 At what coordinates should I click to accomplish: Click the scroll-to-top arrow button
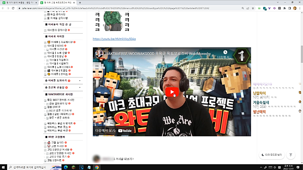click(291, 155)
